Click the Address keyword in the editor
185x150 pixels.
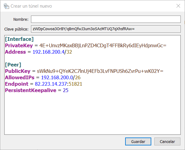[15, 52]
